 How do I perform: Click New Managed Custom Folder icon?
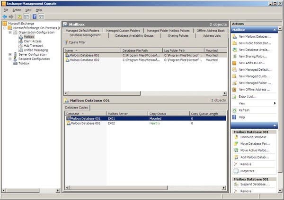(234, 76)
